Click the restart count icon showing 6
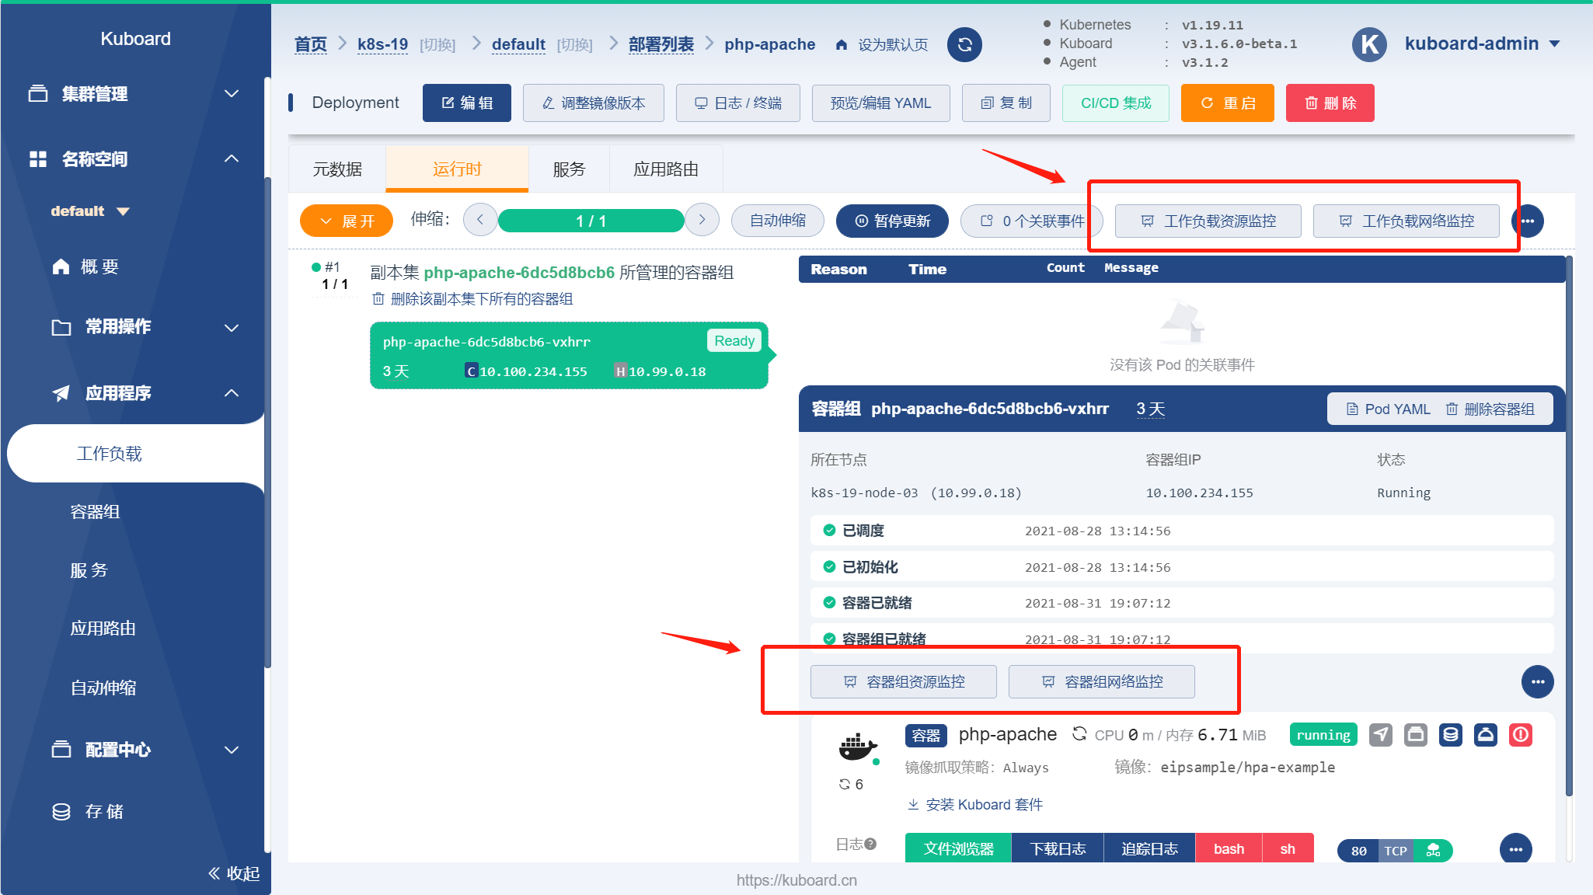Viewport: 1593px width, 895px height. click(845, 784)
